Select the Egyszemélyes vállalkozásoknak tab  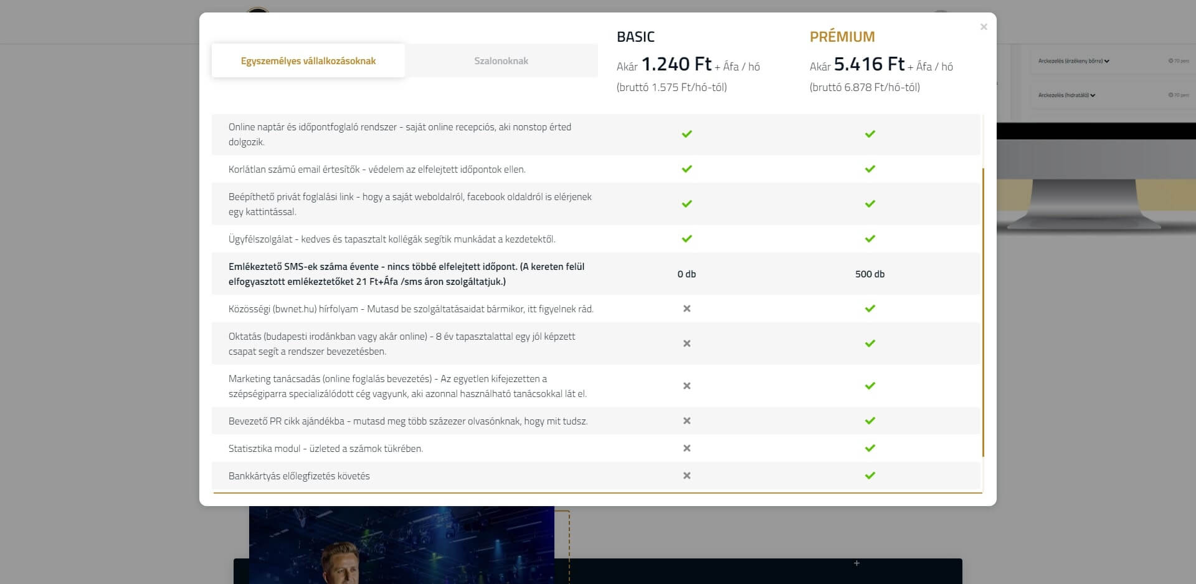pyautogui.click(x=308, y=61)
